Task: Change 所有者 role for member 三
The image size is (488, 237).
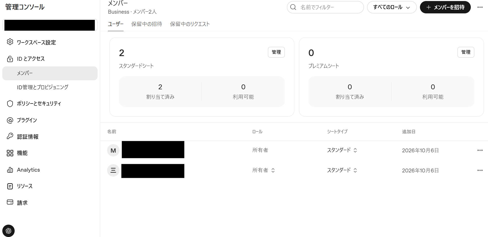Action: point(264,170)
